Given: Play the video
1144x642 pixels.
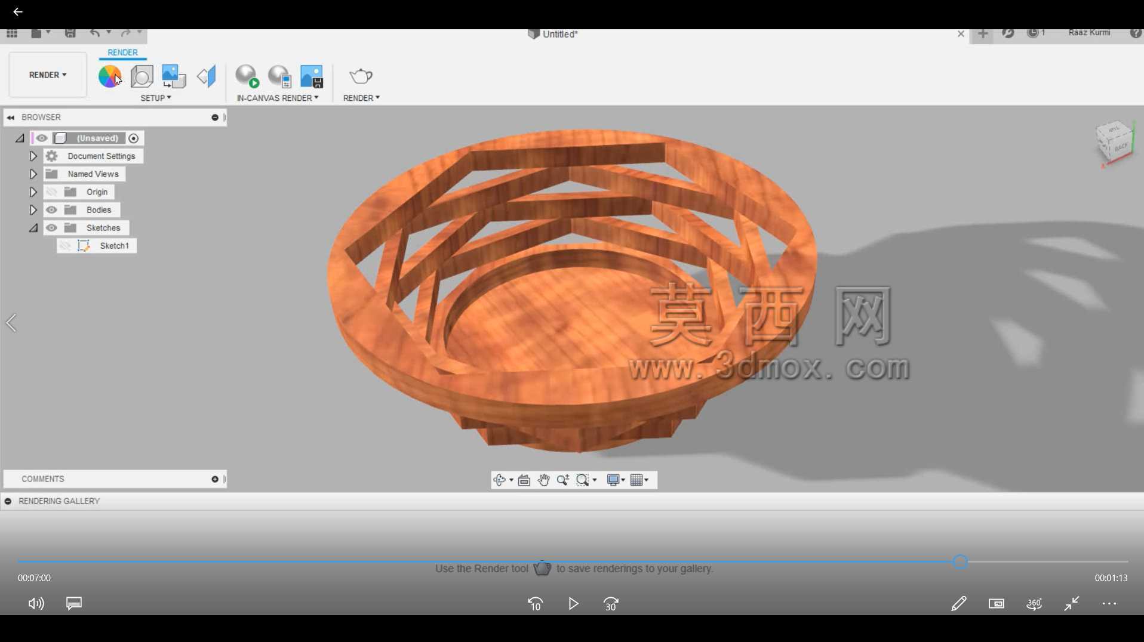Looking at the screenshot, I should click(573, 604).
